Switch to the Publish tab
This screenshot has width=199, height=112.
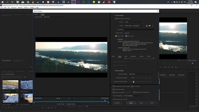[x=149, y=56]
